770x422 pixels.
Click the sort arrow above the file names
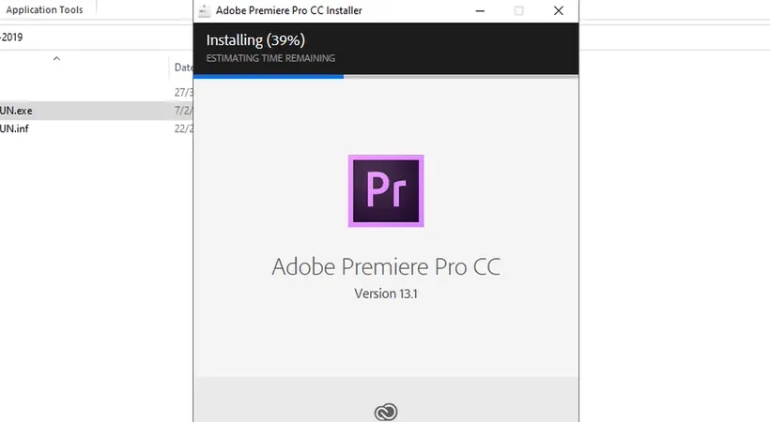[x=56, y=58]
